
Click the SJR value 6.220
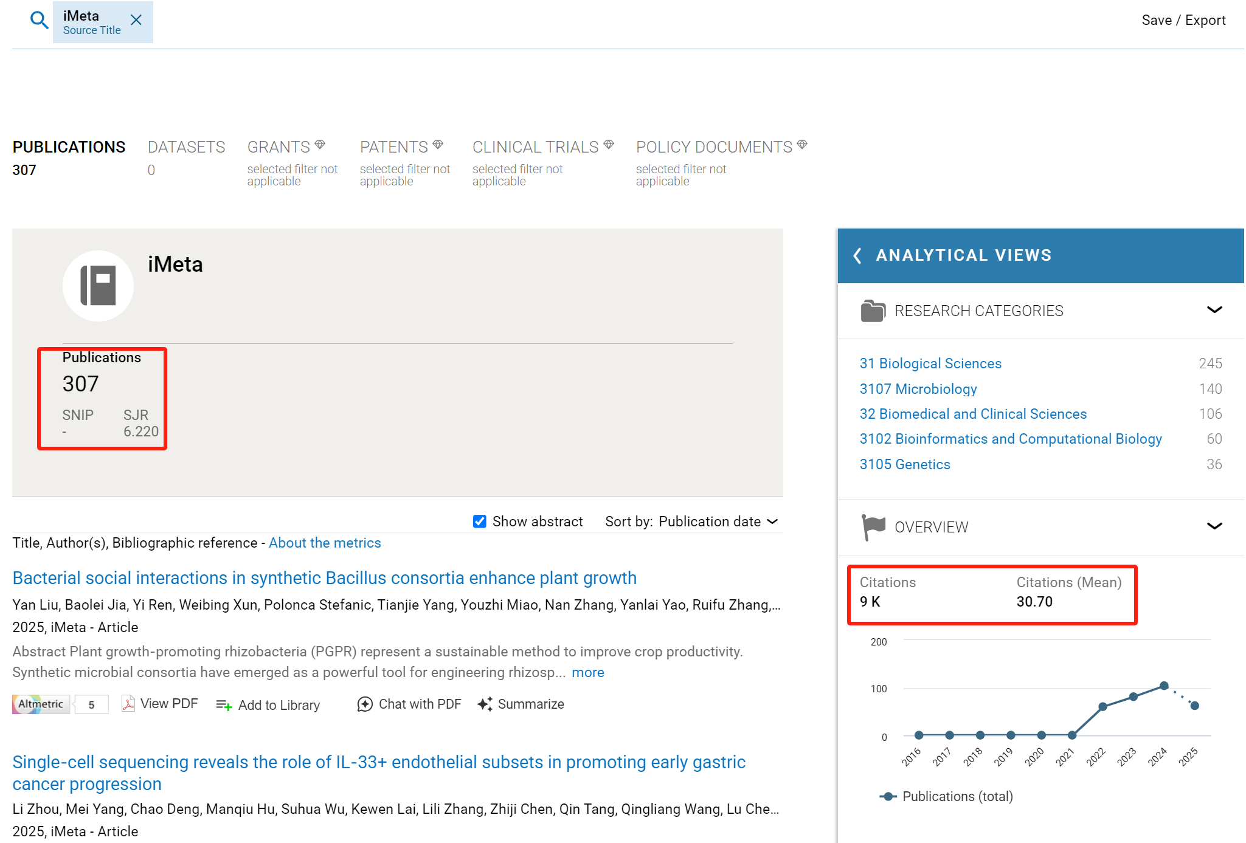(141, 432)
